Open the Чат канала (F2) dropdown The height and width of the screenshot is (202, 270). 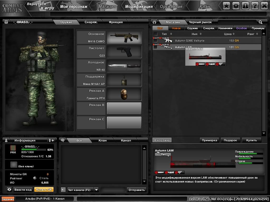pyautogui.click(x=97, y=189)
